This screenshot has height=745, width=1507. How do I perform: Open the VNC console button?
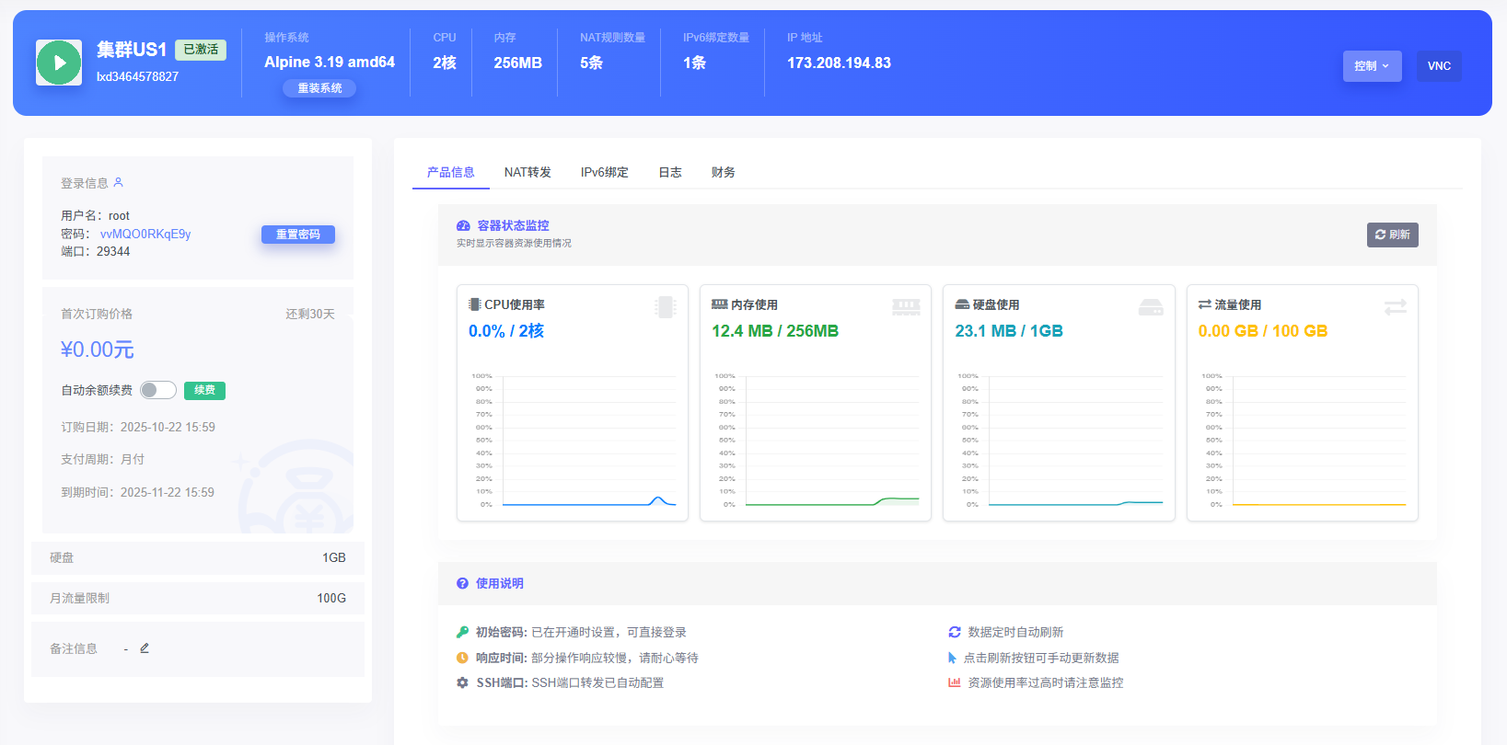[1438, 66]
